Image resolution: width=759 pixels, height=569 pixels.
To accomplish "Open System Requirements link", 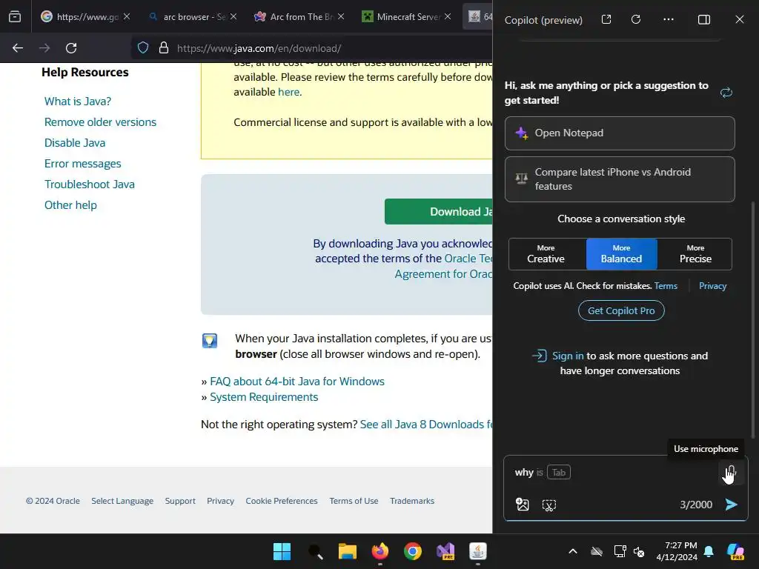I will 264,397.
